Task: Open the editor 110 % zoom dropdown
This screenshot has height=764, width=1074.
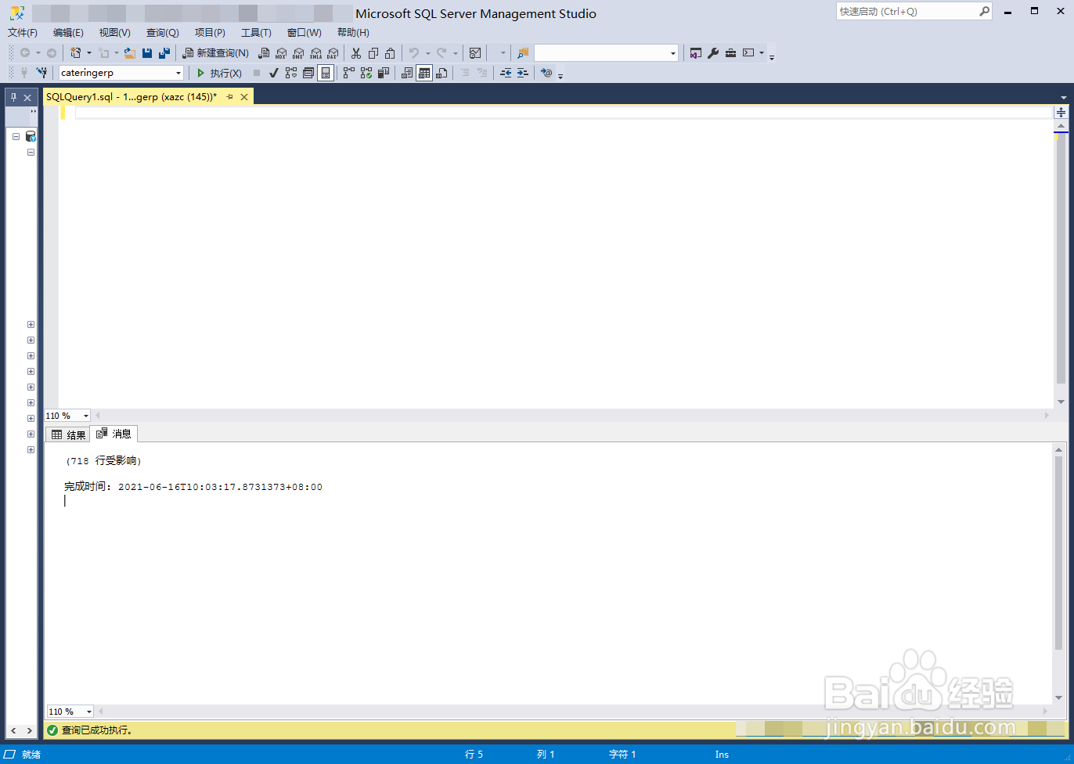Action: [85, 416]
